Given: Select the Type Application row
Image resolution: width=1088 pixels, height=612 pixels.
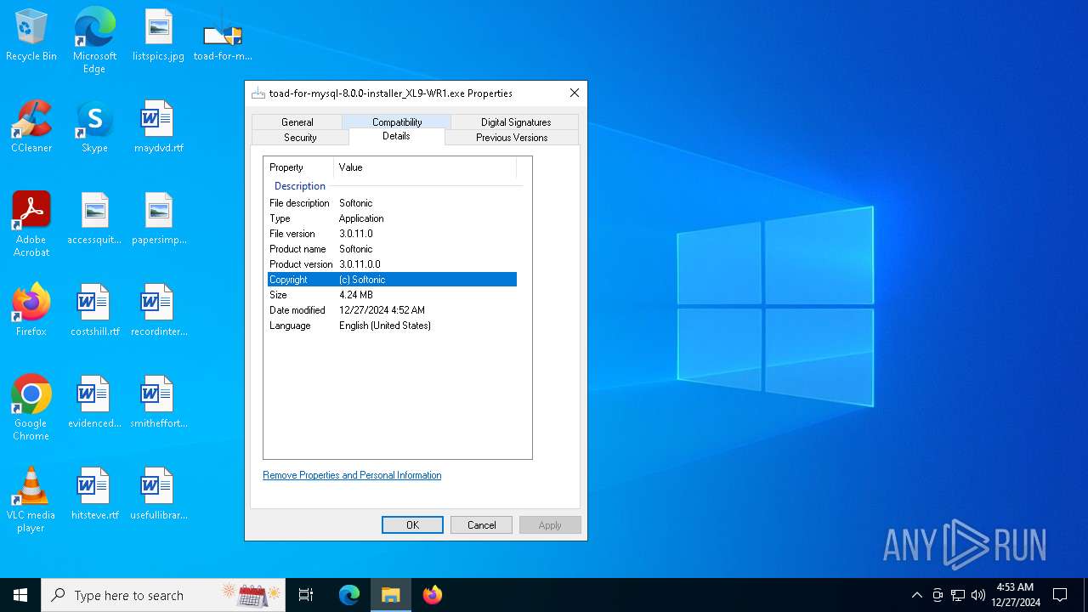Looking at the screenshot, I should [x=392, y=218].
